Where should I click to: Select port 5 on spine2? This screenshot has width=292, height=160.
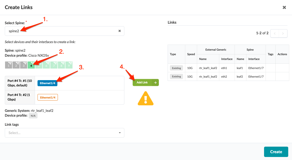[39, 65]
